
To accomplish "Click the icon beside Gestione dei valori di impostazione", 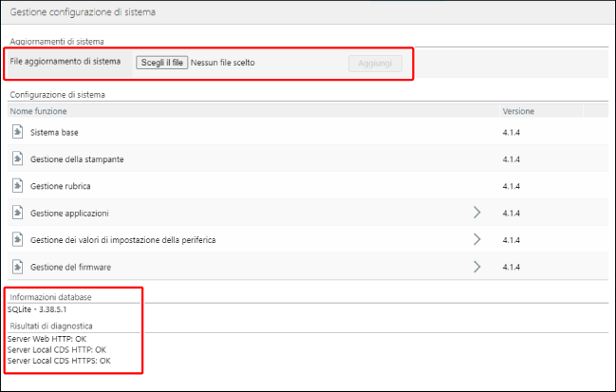I will pos(18,239).
